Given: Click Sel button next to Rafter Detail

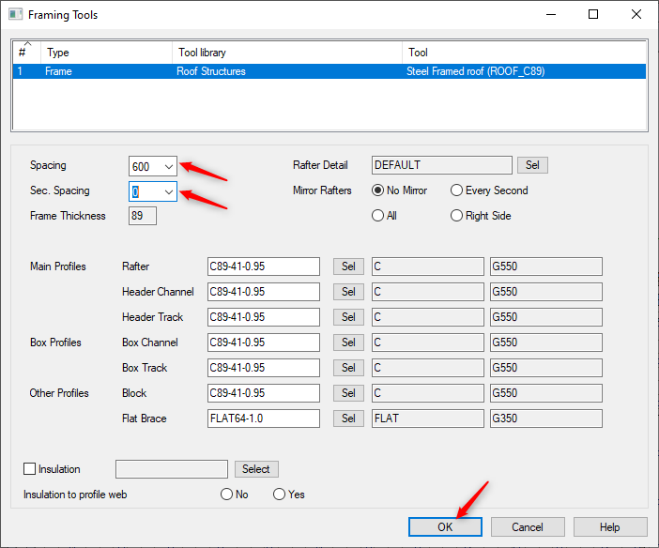Looking at the screenshot, I should point(532,165).
